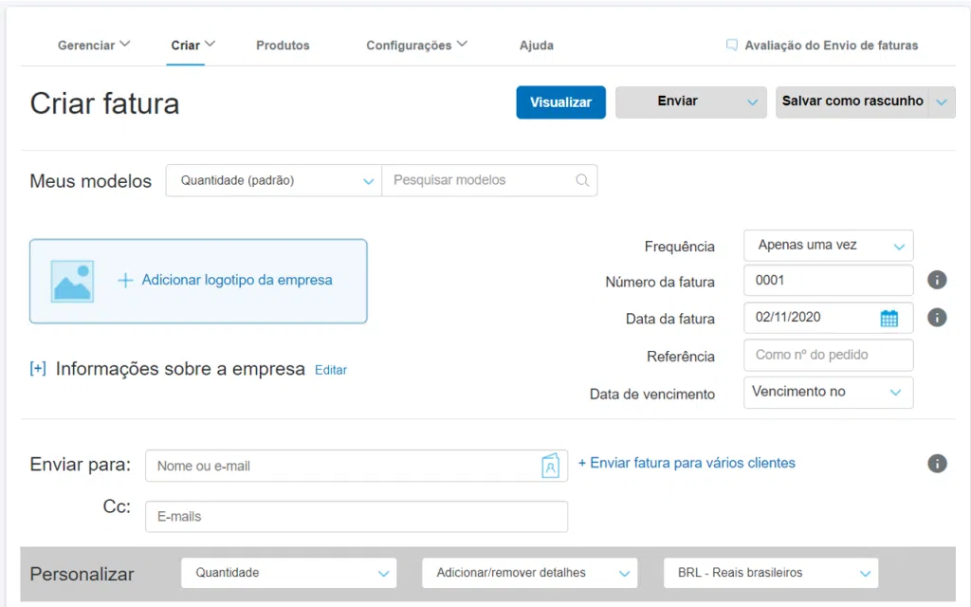Open the Gerenciar menu

click(94, 45)
